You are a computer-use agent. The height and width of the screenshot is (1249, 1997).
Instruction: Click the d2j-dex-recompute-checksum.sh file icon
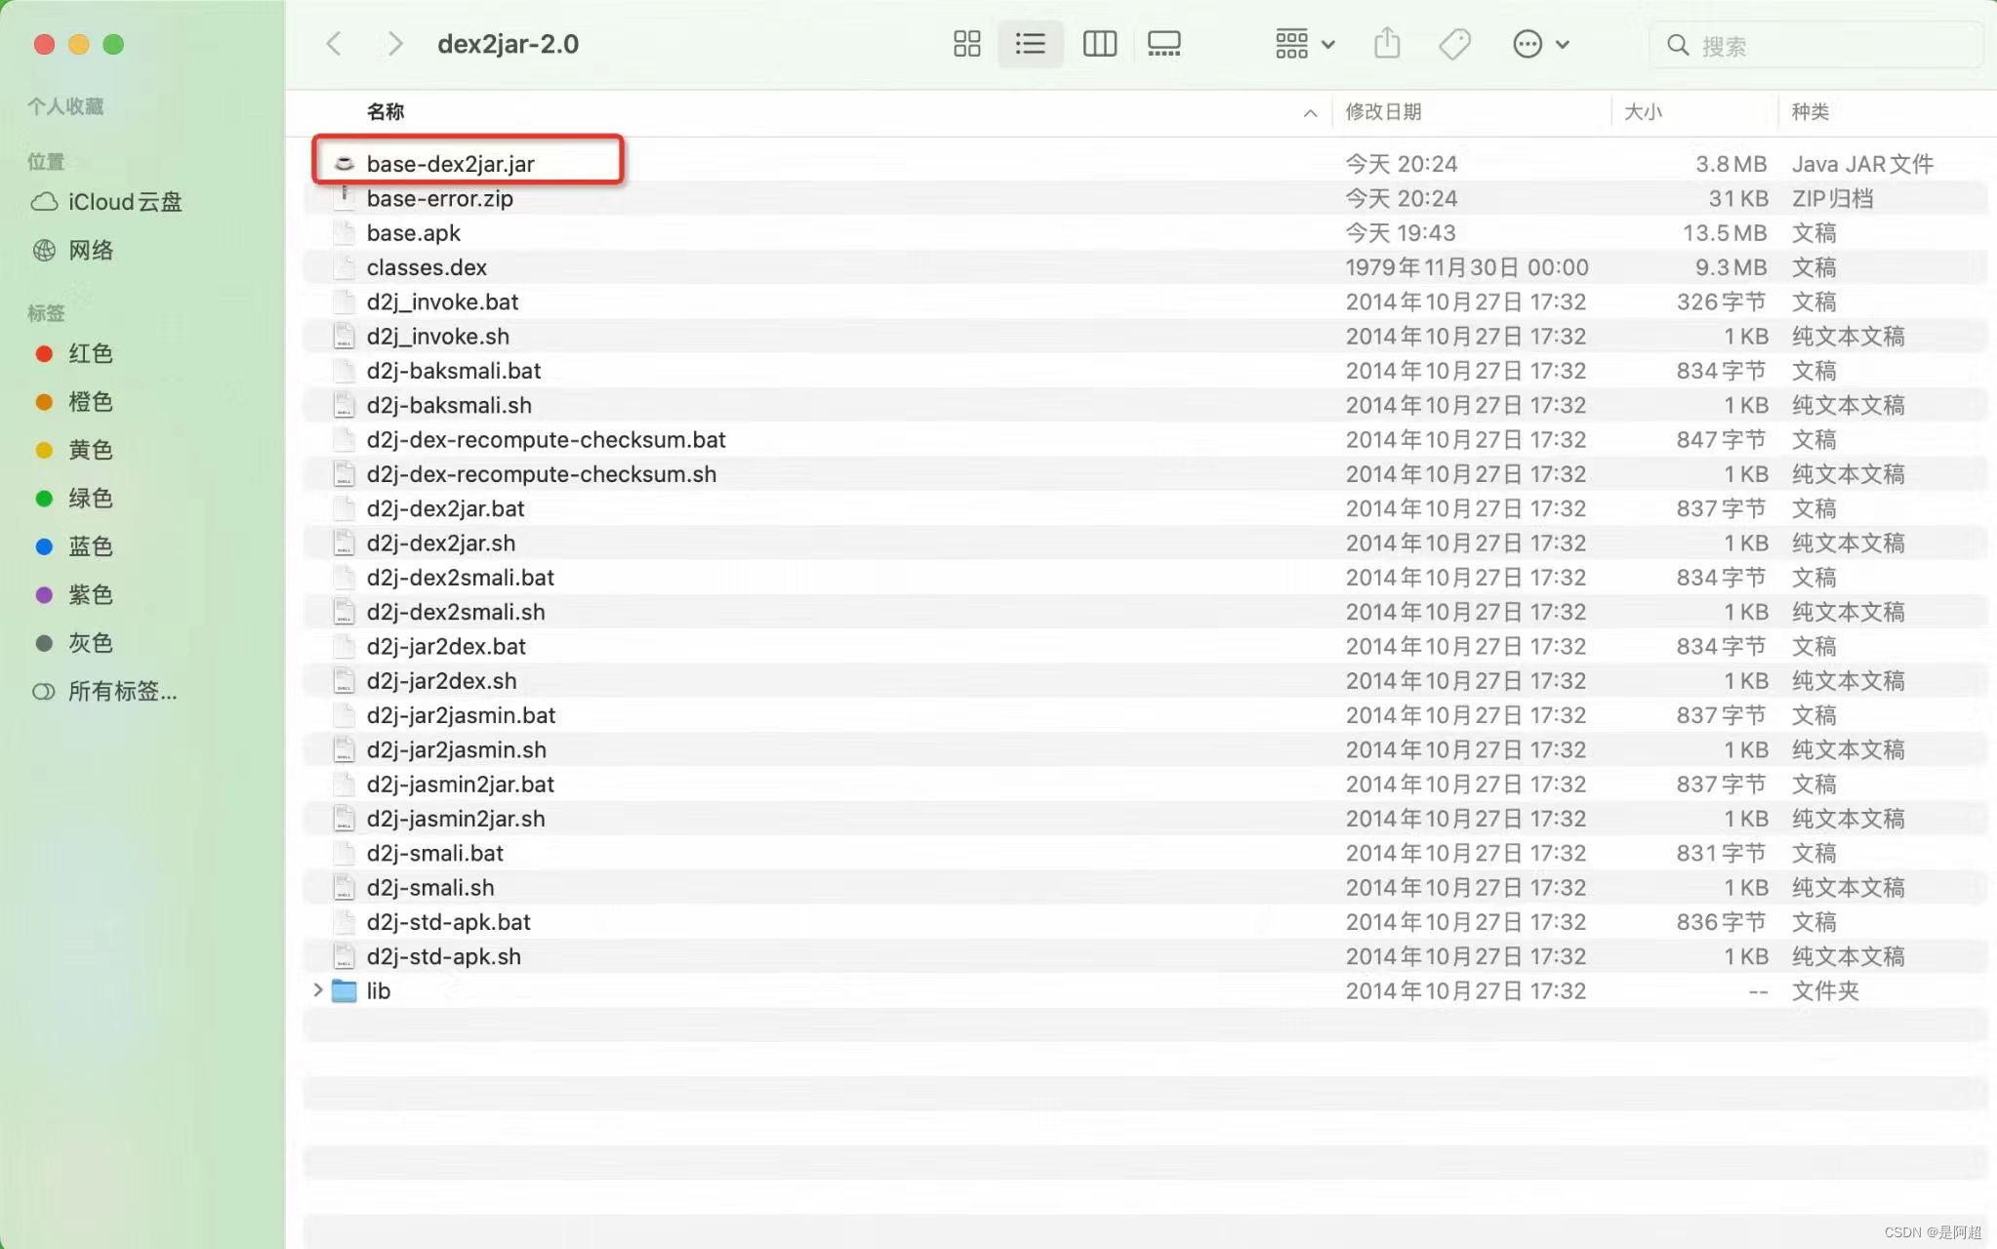[x=344, y=474]
